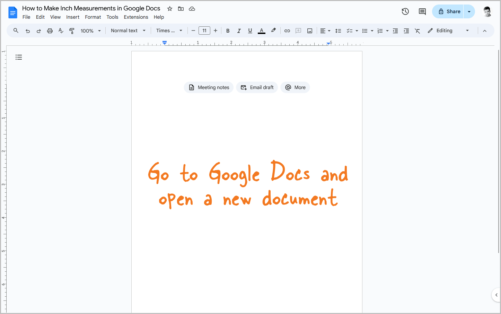Insert the Meeting notes template

click(209, 87)
